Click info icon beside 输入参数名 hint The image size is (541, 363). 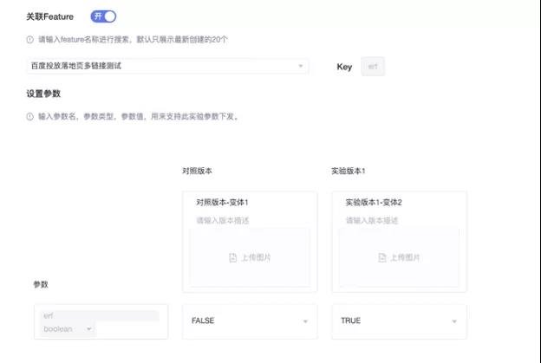pyautogui.click(x=30, y=116)
